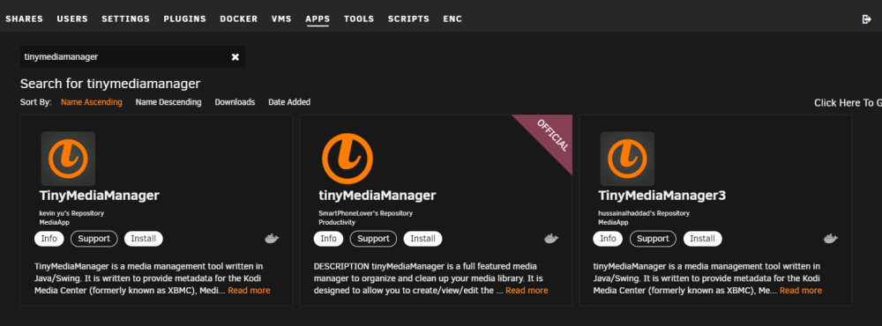Click kevin yu's TinyMediaManager app logo
882x326 pixels.
[68, 159]
